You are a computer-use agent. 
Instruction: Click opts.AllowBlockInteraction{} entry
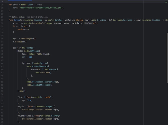tap(42, 82)
